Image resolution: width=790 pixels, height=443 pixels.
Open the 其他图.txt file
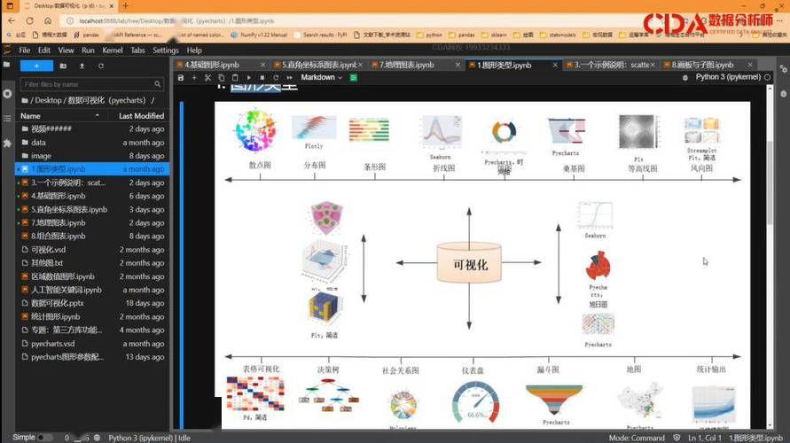(91, 263)
